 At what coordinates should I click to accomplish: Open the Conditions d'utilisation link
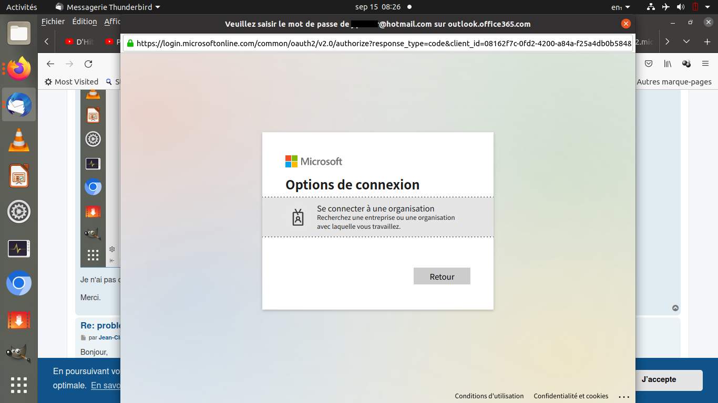pos(489,396)
